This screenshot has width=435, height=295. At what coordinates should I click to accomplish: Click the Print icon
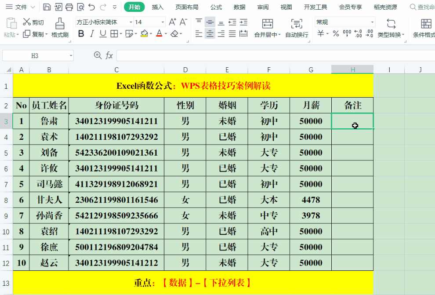pos(69,7)
